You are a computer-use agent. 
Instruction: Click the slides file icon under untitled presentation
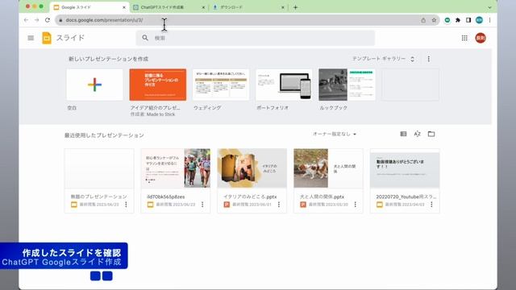pyautogui.click(x=74, y=205)
